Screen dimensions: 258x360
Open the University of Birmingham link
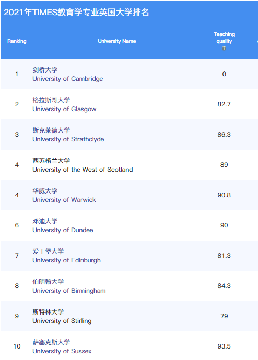pyautogui.click(x=69, y=291)
